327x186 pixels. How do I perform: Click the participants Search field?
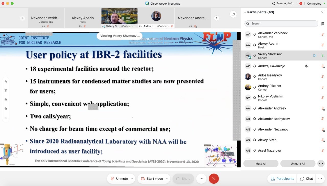pyautogui.click(x=281, y=23)
